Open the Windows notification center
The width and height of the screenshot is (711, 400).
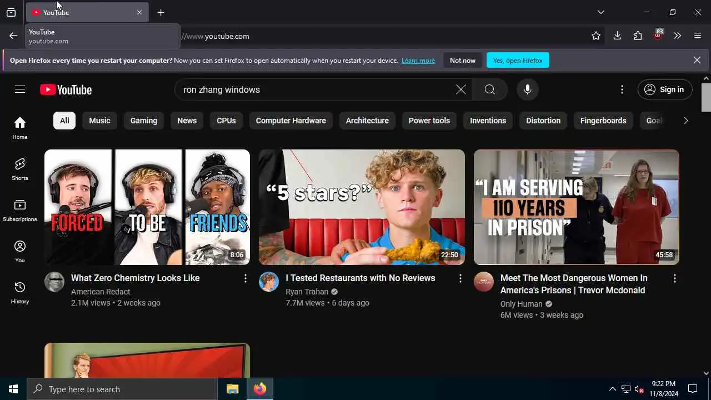pyautogui.click(x=693, y=389)
